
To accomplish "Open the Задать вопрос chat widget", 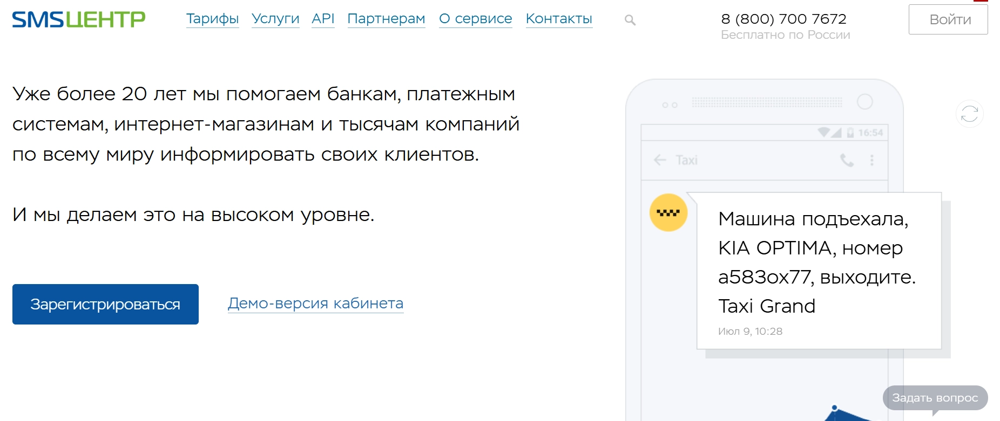I will [x=935, y=398].
